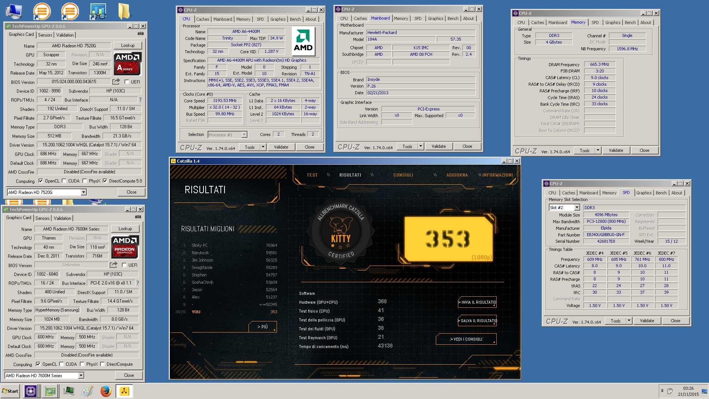Open Graphics tab in the CPU-Z Mainboard window
Viewport: 709px width, 399px height.
coord(435,18)
